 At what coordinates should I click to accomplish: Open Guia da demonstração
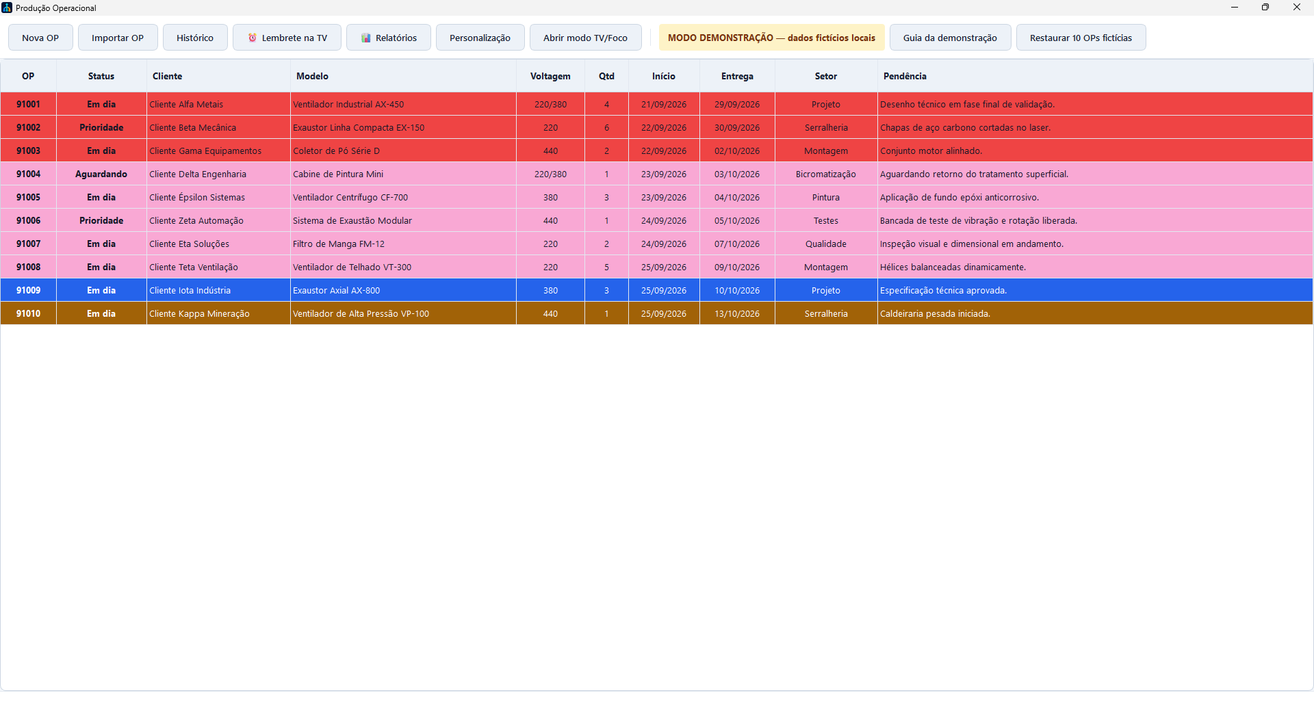(950, 38)
